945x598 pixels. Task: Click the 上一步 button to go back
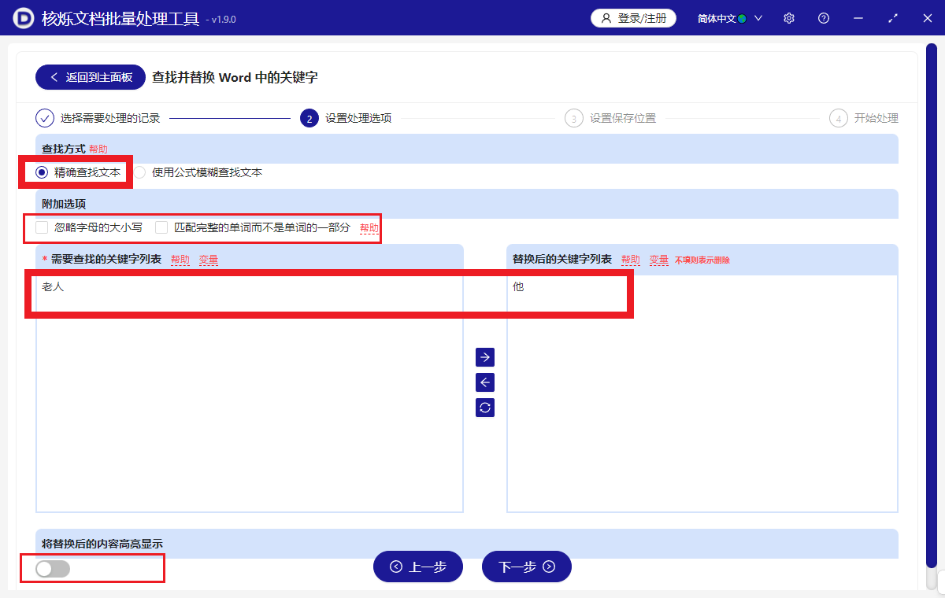click(x=418, y=567)
